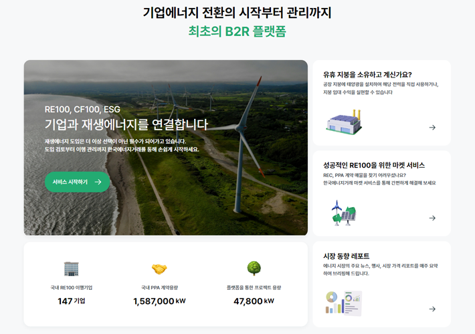Click the 기업과 재생에너지를 연결합니다 headline
Image resolution: width=475 pixels, height=334 pixels.
pos(126,124)
